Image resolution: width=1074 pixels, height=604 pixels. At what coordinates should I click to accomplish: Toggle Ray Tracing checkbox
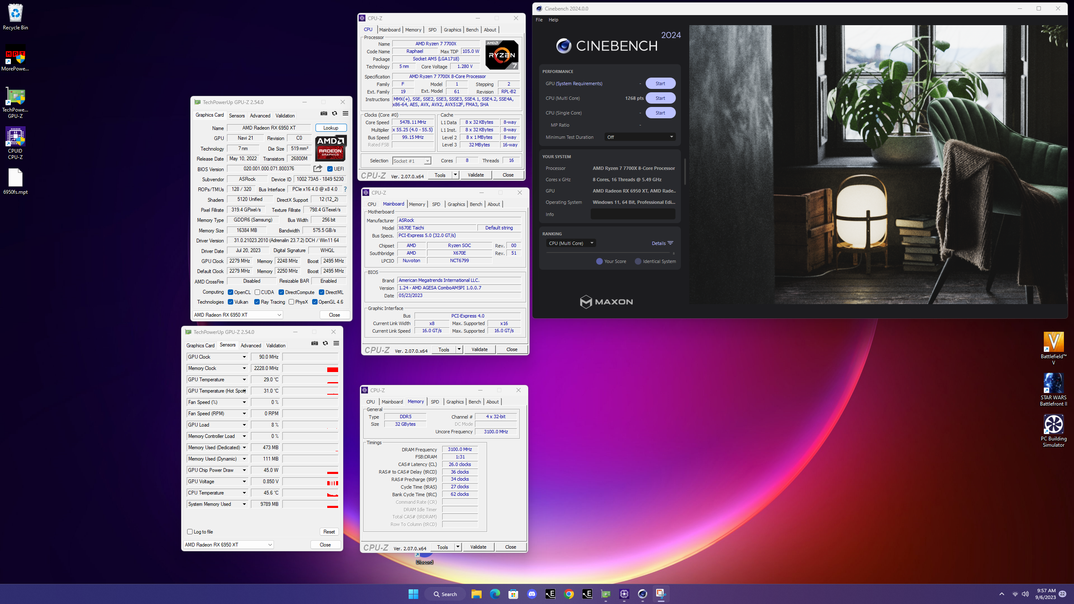[x=257, y=302]
